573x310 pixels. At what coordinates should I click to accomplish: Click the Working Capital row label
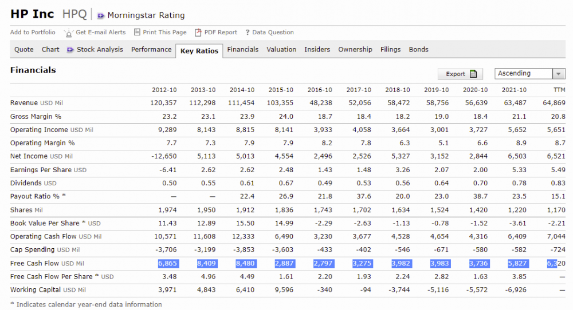coord(48,289)
